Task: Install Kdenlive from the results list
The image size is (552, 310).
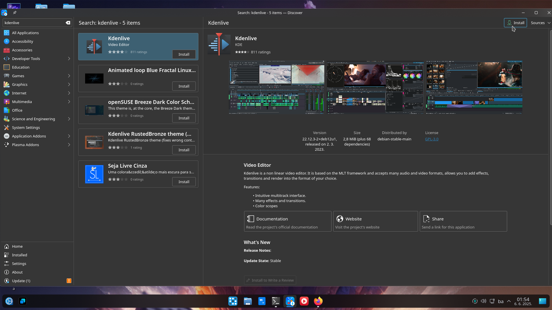Action: pos(184,54)
